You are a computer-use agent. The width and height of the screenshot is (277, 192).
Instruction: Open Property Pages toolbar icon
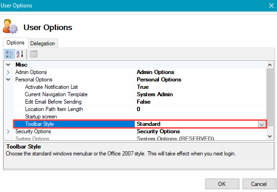pos(33,54)
